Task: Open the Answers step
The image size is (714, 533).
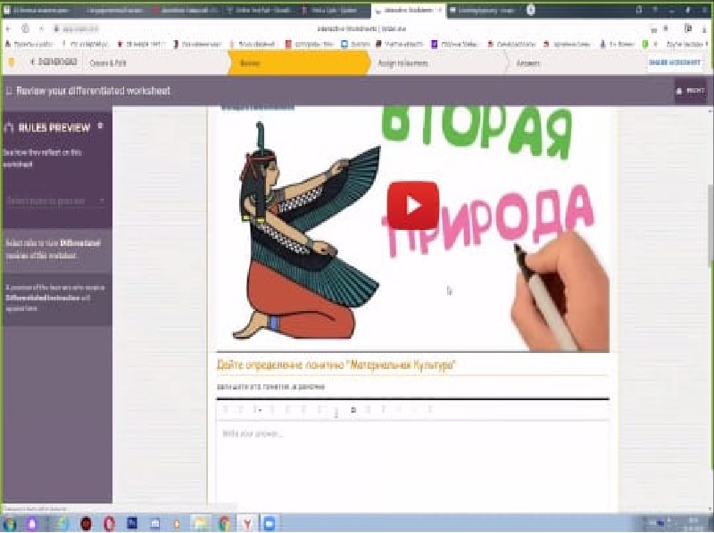Action: (x=527, y=63)
